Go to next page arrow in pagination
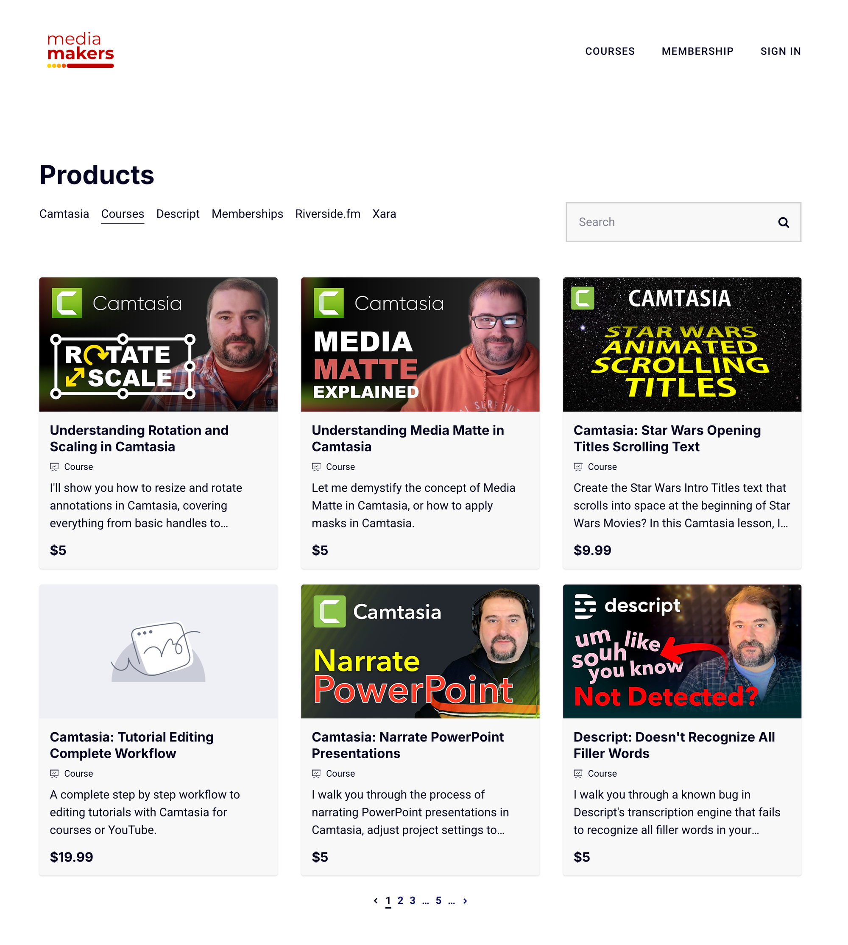The width and height of the screenshot is (848, 945). tap(465, 900)
